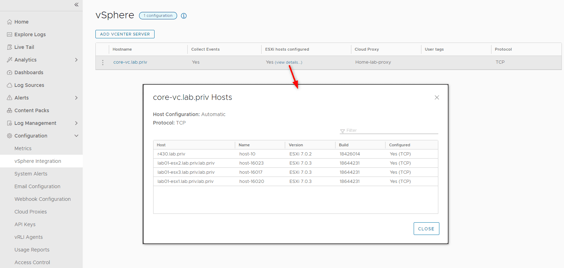This screenshot has width=564, height=268.
Task: Click the vSphere info circle icon
Action: click(184, 16)
